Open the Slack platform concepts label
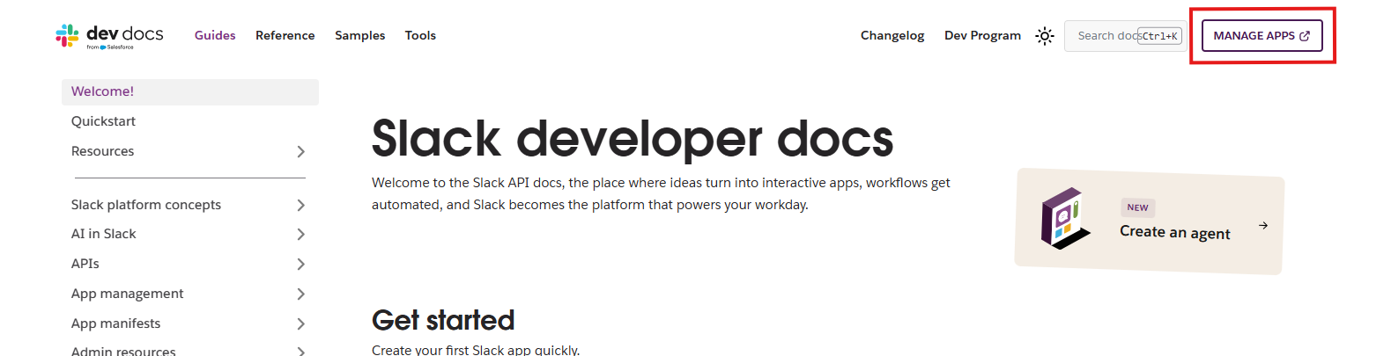This screenshot has height=356, width=1391. [146, 205]
